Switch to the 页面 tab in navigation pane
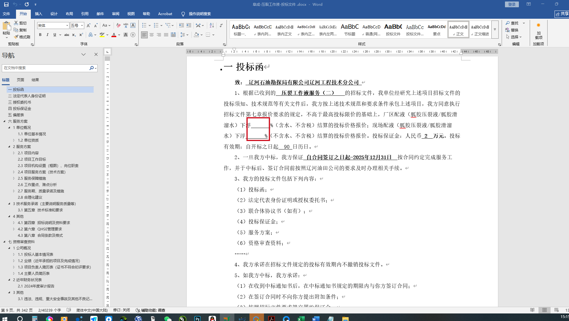569x321 pixels. coord(20,80)
